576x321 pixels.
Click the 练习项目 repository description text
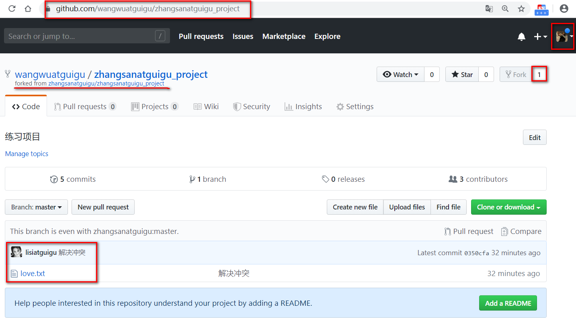(x=23, y=137)
